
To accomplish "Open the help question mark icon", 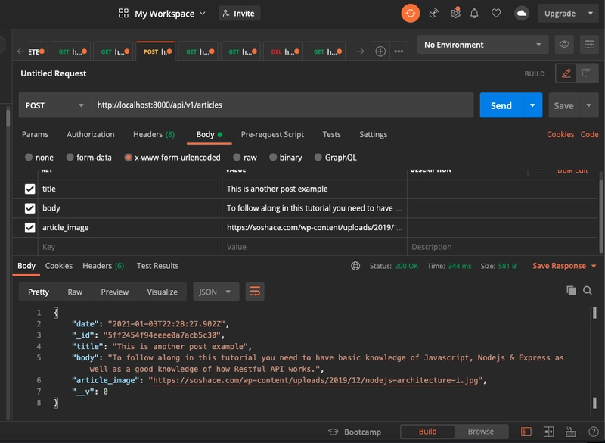I will 594,432.
